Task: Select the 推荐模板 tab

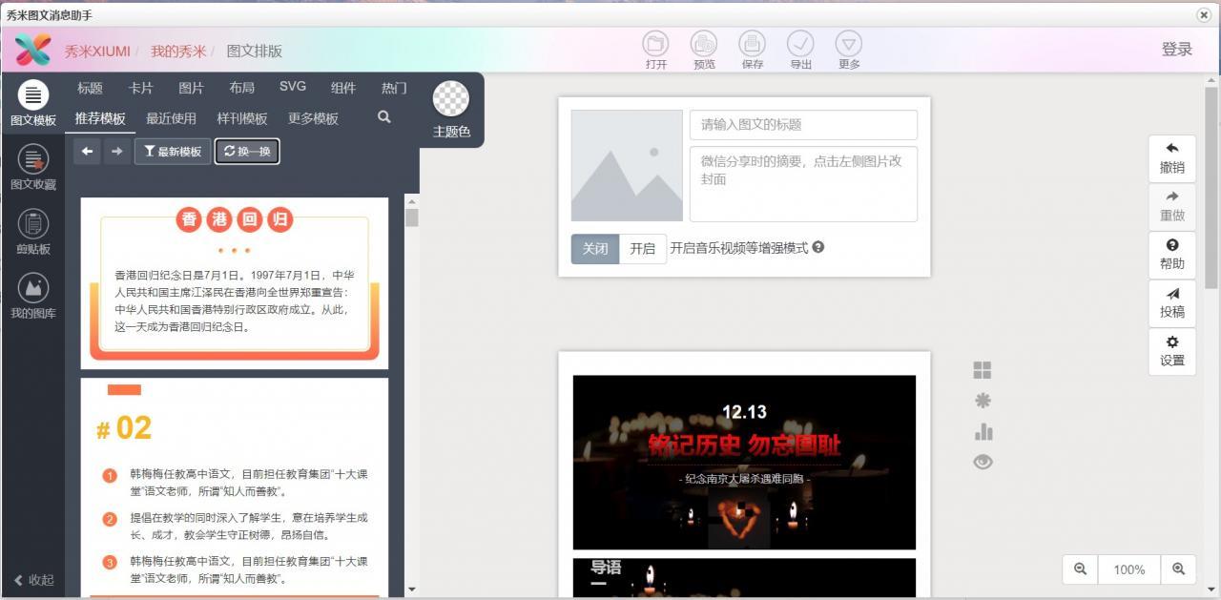Action: tap(100, 118)
